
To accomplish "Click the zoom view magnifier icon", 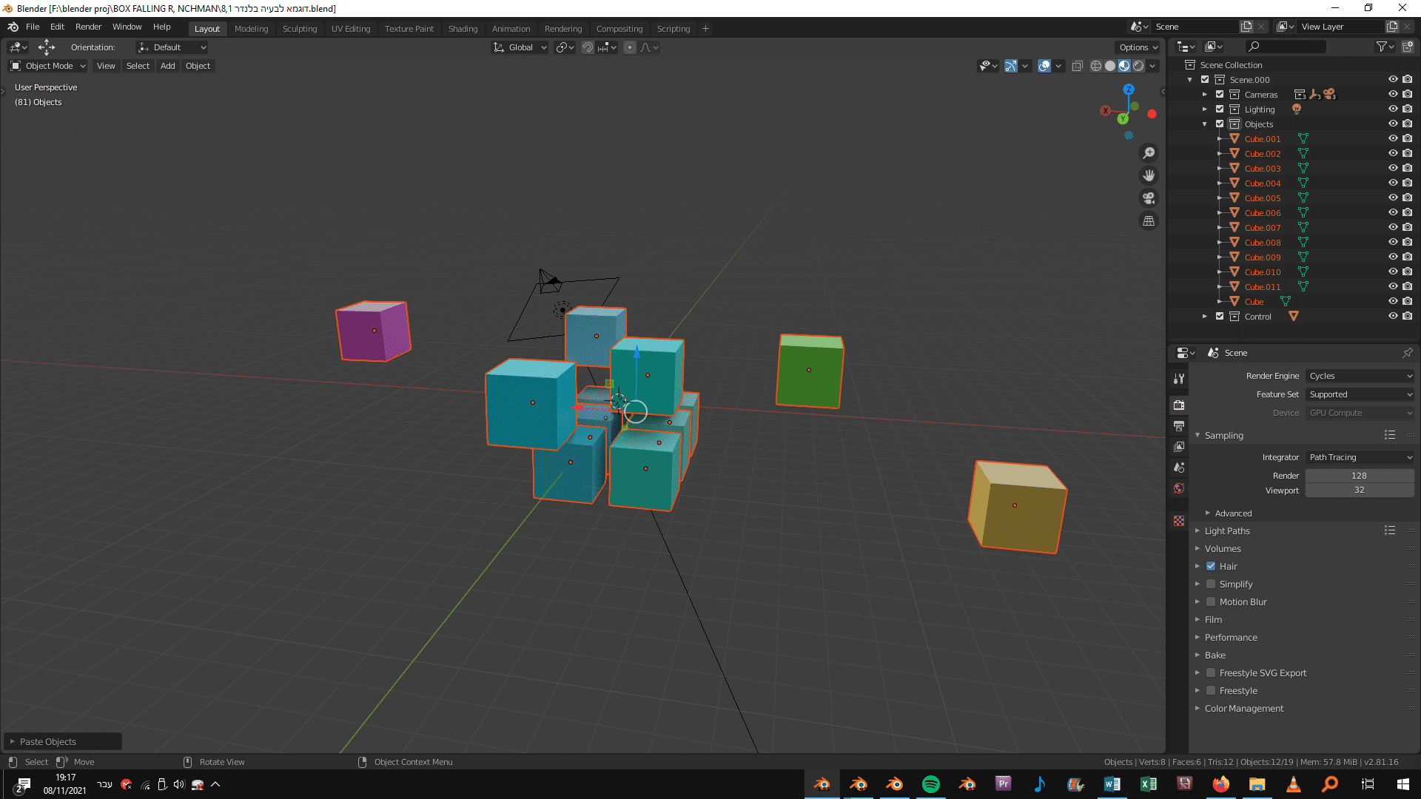I will [1149, 153].
